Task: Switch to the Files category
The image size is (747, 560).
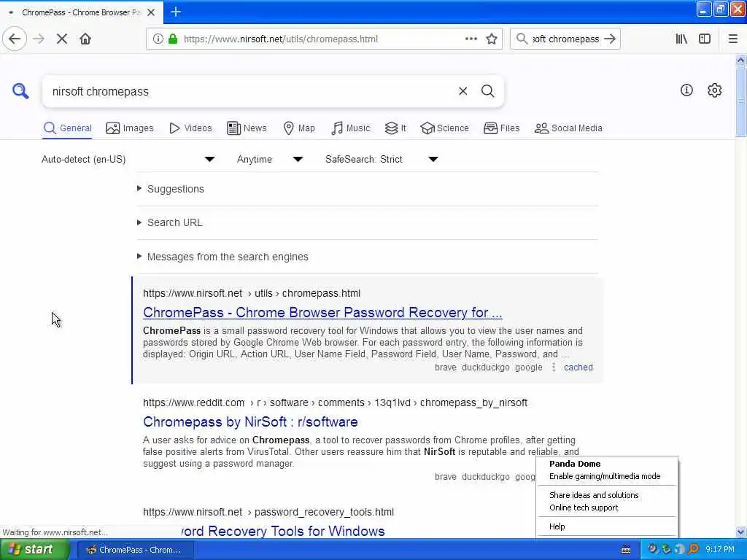Action: click(x=501, y=128)
